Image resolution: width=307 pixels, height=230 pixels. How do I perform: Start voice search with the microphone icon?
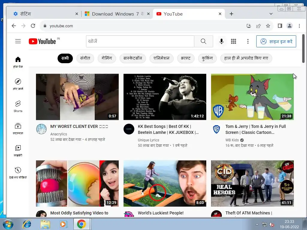tap(222, 41)
